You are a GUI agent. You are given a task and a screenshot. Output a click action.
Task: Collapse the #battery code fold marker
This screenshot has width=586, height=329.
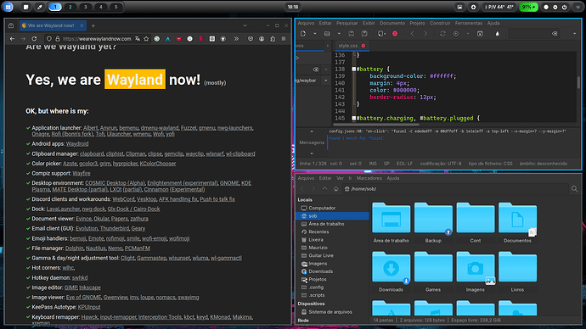(353, 69)
